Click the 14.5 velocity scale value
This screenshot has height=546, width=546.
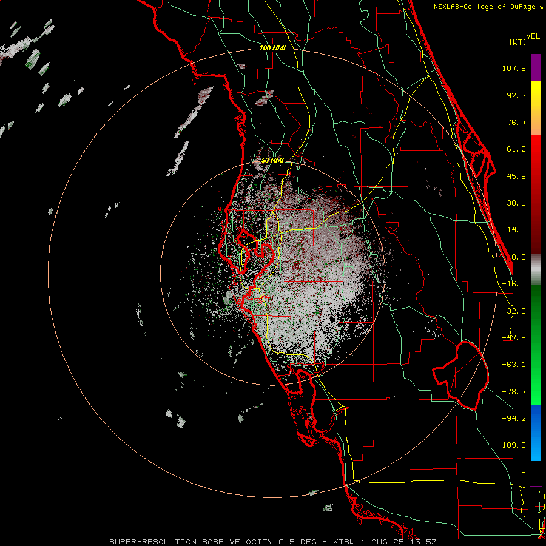pyautogui.click(x=516, y=230)
